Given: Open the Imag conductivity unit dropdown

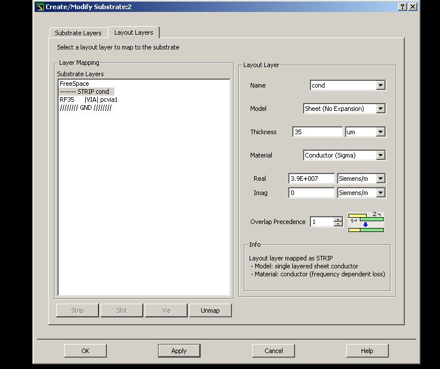Looking at the screenshot, I should 380,193.
